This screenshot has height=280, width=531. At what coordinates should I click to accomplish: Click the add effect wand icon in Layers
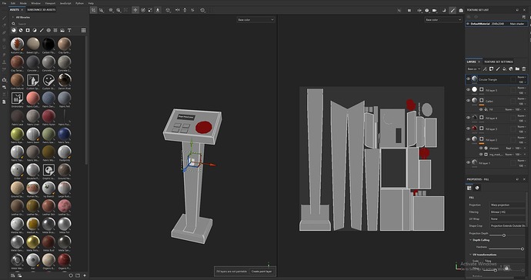coord(485,69)
